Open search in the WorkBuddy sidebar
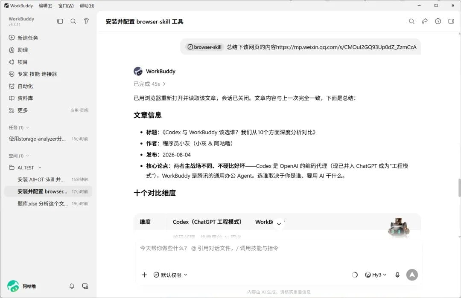Screen dimensions: 461x298 tap(73, 21)
